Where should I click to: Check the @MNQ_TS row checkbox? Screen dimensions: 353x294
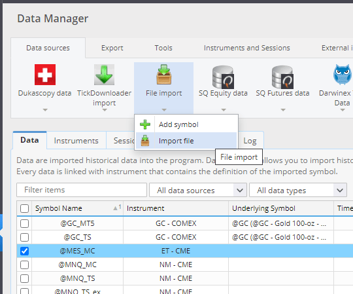click(24, 278)
